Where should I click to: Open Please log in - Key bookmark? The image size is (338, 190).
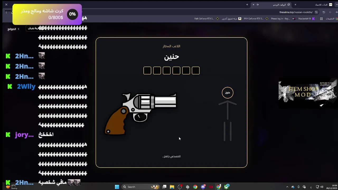tap(283, 19)
